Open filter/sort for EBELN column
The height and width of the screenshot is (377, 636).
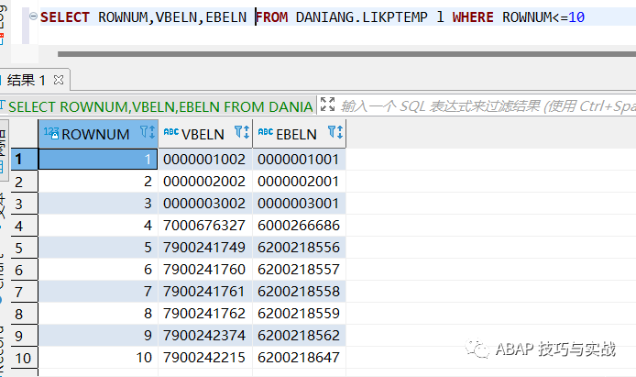[x=335, y=132]
